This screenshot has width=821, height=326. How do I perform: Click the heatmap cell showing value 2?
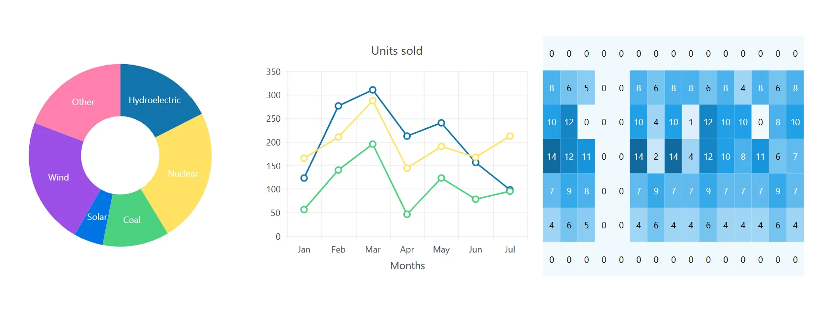tap(656, 157)
